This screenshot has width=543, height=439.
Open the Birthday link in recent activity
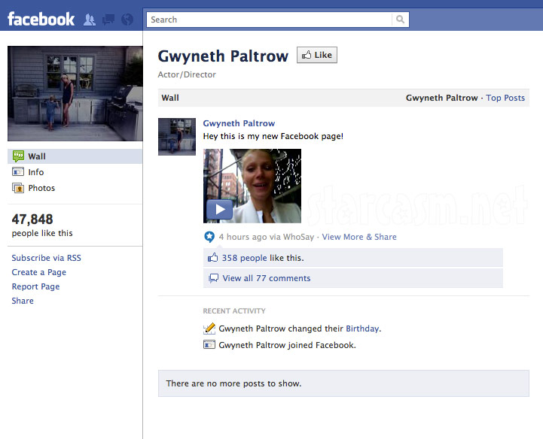362,328
